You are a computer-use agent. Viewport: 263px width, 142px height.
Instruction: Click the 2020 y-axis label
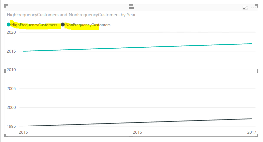tap(11, 32)
